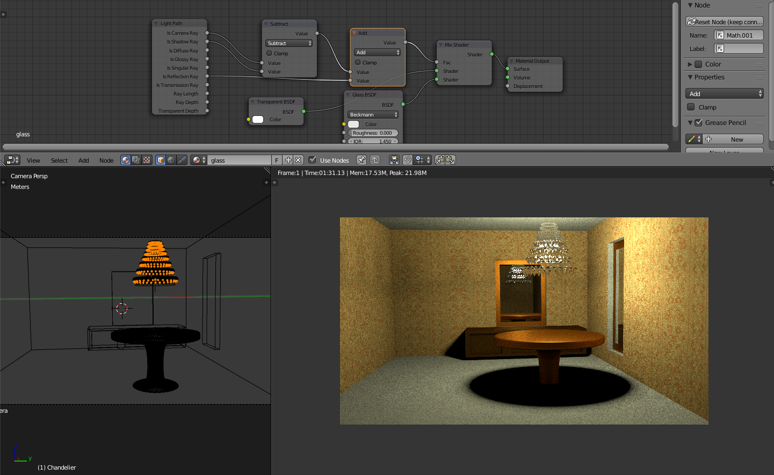The image size is (774, 475).
Task: Click the node Name field icon
Action: pyautogui.click(x=720, y=35)
